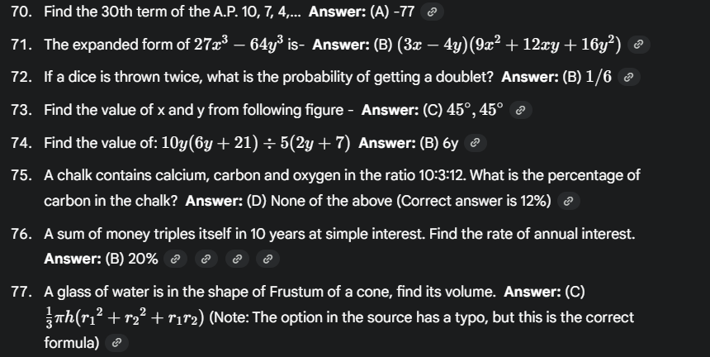Click the question text about the 30th A.P. term
The height and width of the screenshot is (357, 710).
tap(173, 12)
